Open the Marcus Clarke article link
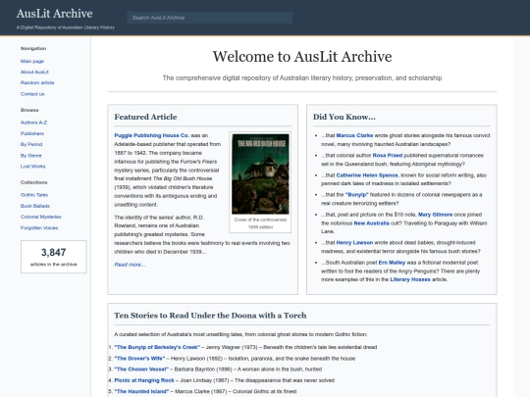 tap(354, 135)
